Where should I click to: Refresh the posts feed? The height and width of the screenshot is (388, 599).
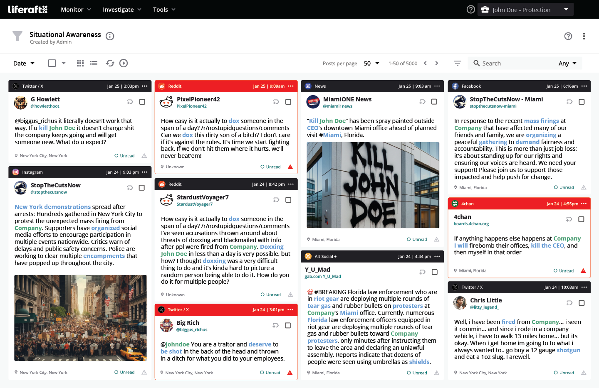110,63
